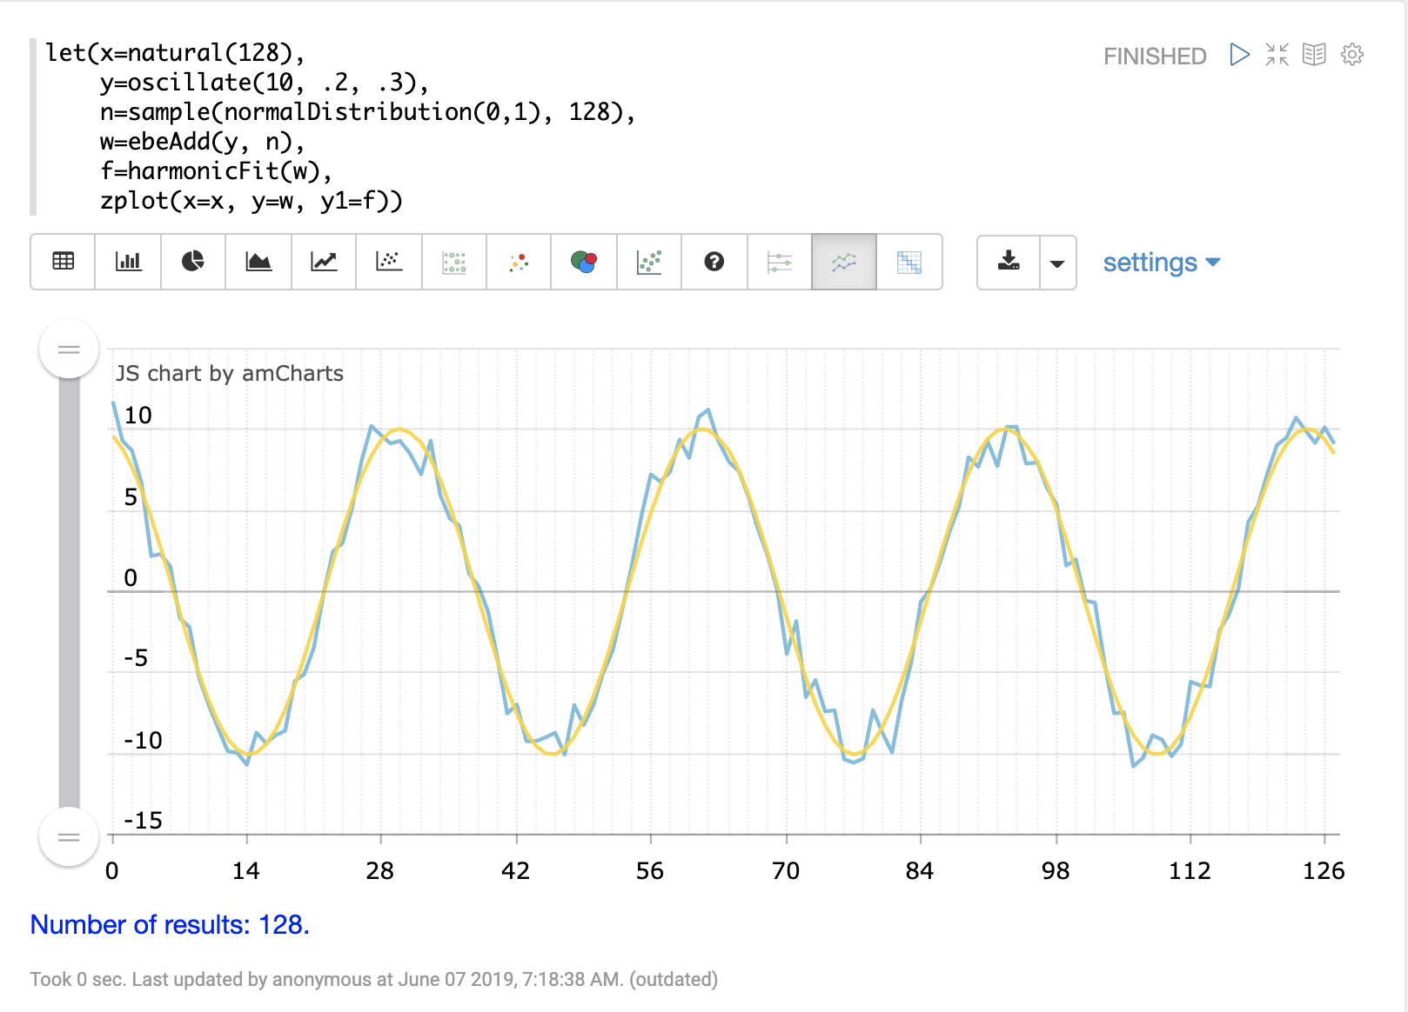Switch to area chart view
Viewport: 1408px width, 1012px height.
coord(258,262)
